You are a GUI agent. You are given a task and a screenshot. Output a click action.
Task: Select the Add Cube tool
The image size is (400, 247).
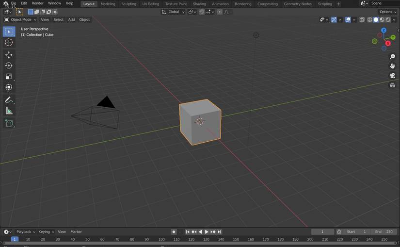pyautogui.click(x=9, y=123)
